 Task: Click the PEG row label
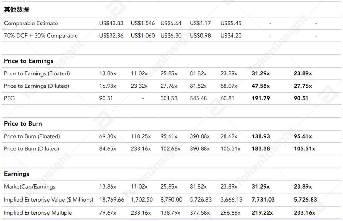9,98
